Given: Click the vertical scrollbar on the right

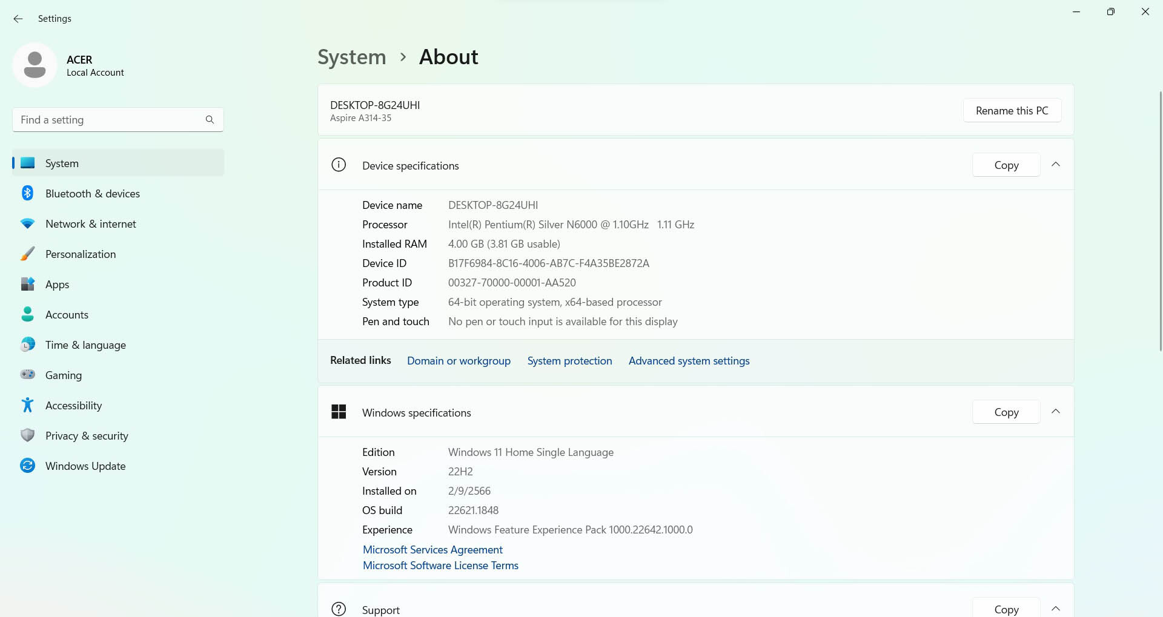Looking at the screenshot, I should coord(1161,221).
